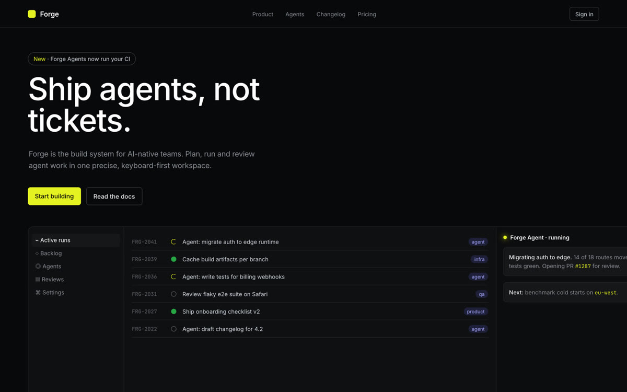The height and width of the screenshot is (392, 627).
Task: Select Active runs in the sidebar
Action: (x=76, y=240)
